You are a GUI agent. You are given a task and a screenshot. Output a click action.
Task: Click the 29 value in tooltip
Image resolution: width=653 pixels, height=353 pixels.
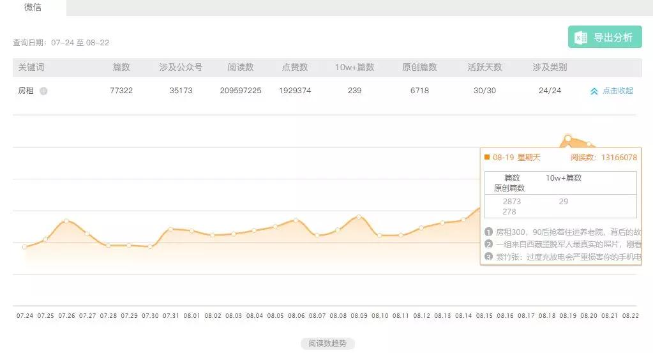(x=564, y=202)
